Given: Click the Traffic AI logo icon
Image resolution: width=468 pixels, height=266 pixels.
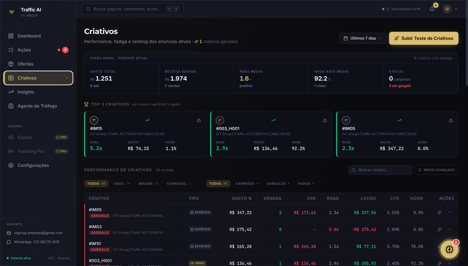Looking at the screenshot, I should (12, 12).
